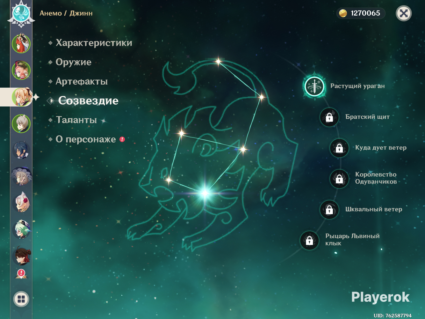Go to the Артефакты section
The width and height of the screenshot is (425, 319).
click(82, 81)
